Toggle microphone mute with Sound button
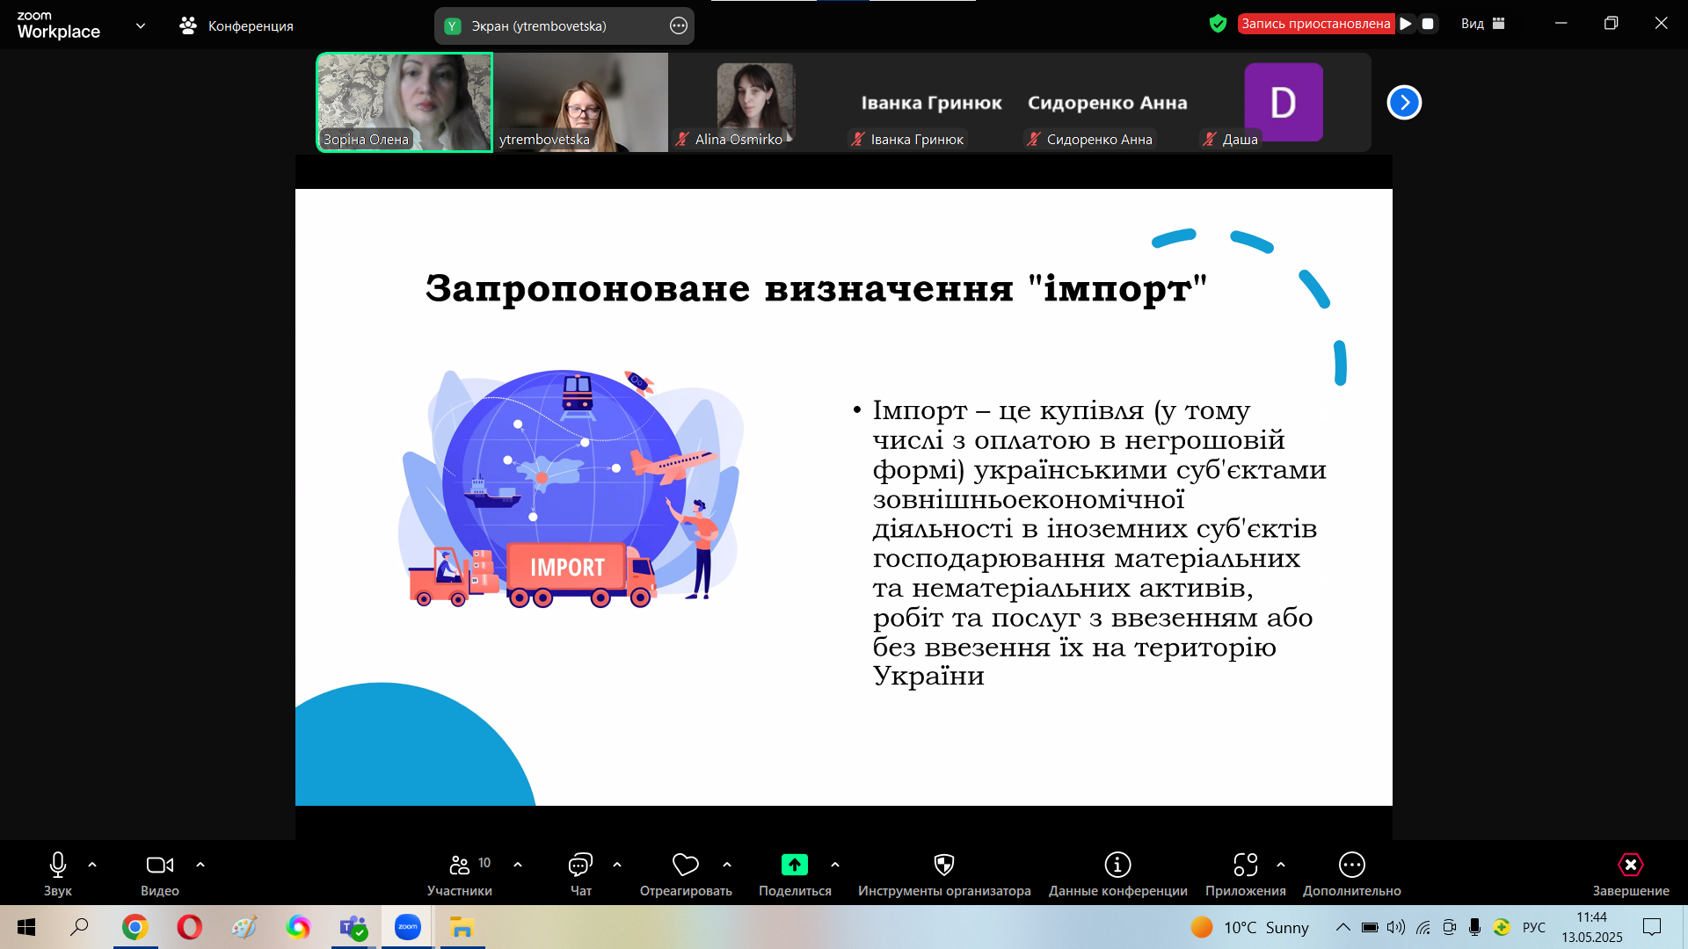 [58, 866]
